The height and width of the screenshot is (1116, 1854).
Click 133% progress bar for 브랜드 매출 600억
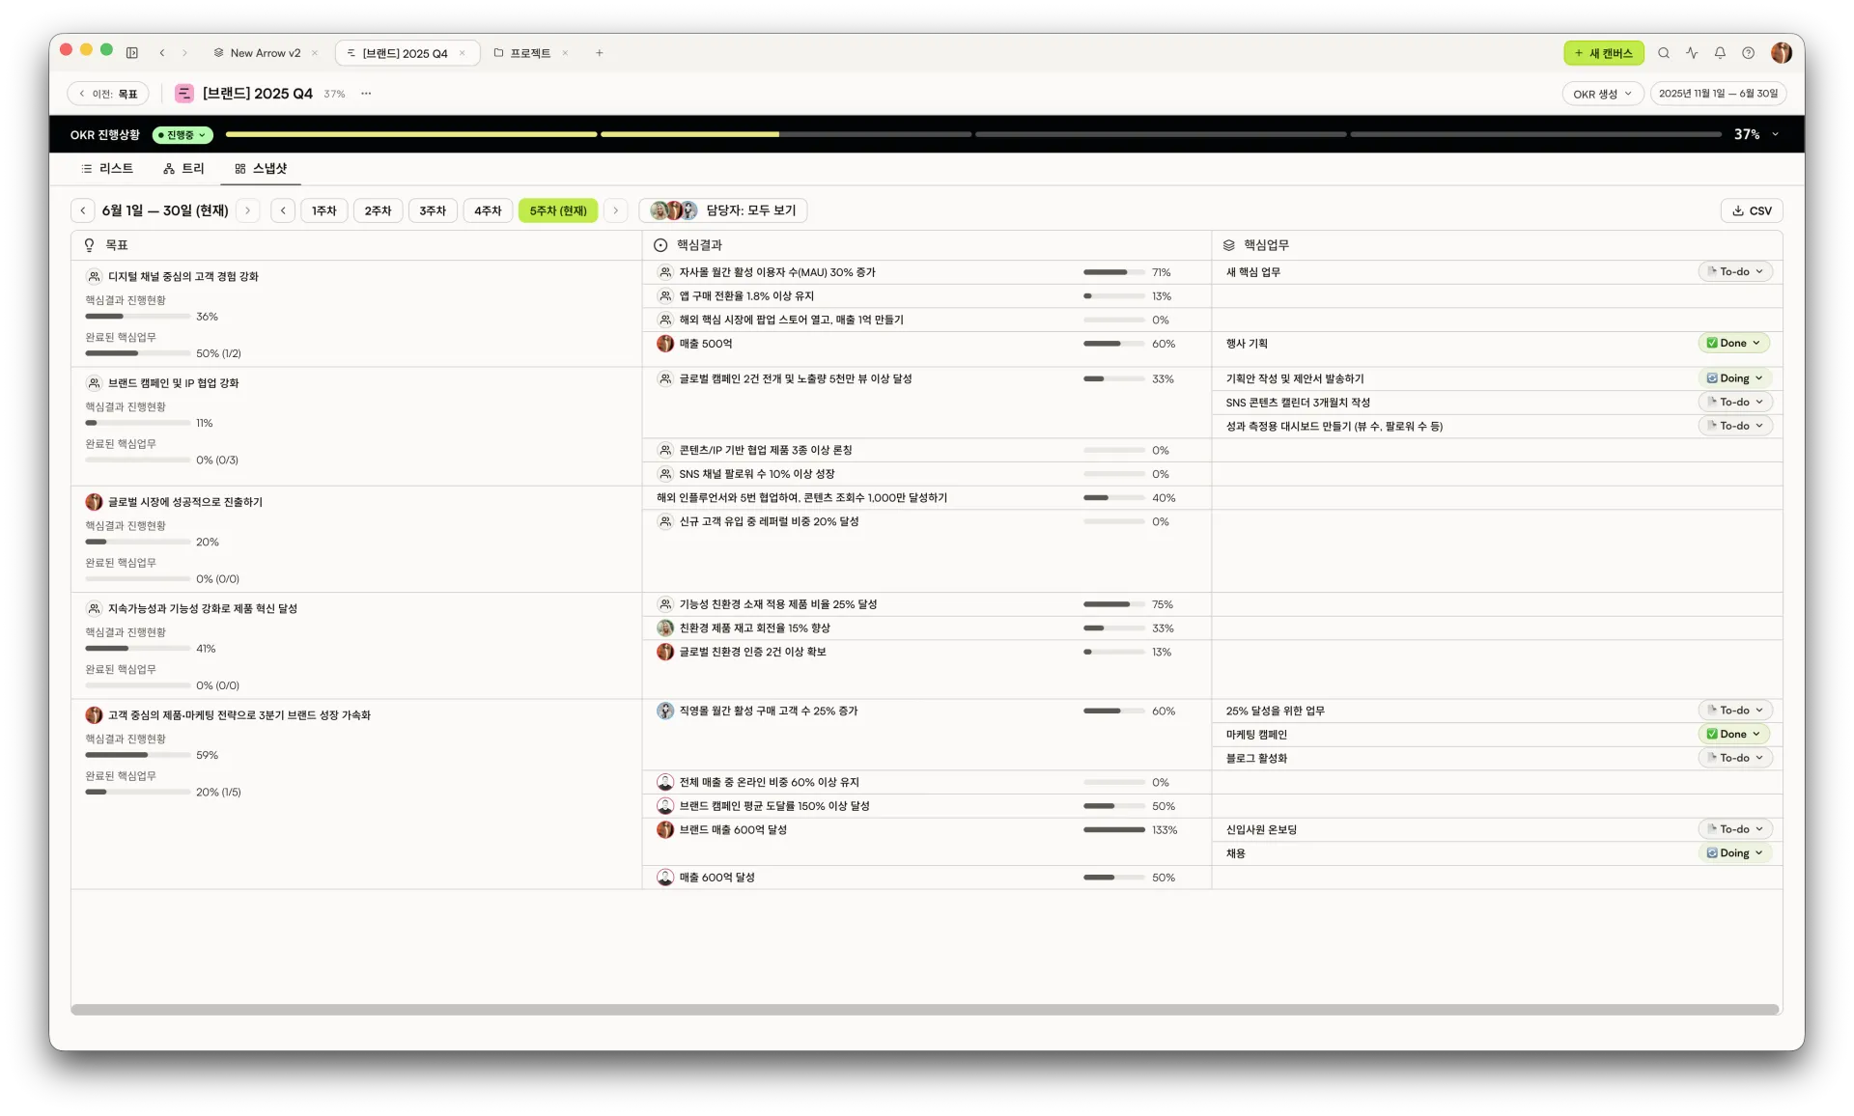[1114, 830]
